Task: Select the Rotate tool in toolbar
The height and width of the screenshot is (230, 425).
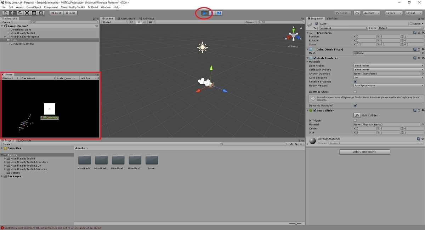Action: (x=19, y=13)
